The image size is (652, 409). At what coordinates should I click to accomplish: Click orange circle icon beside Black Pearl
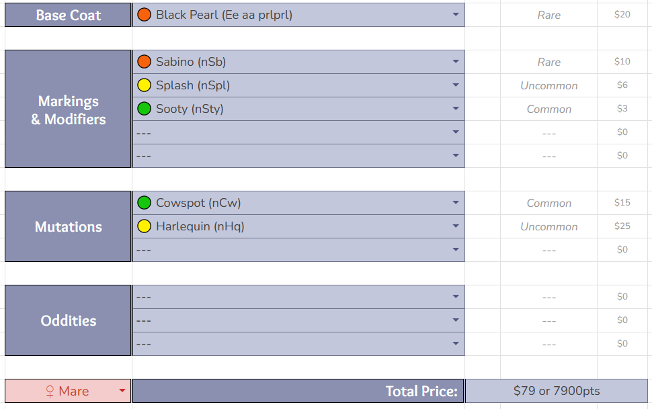[144, 15]
